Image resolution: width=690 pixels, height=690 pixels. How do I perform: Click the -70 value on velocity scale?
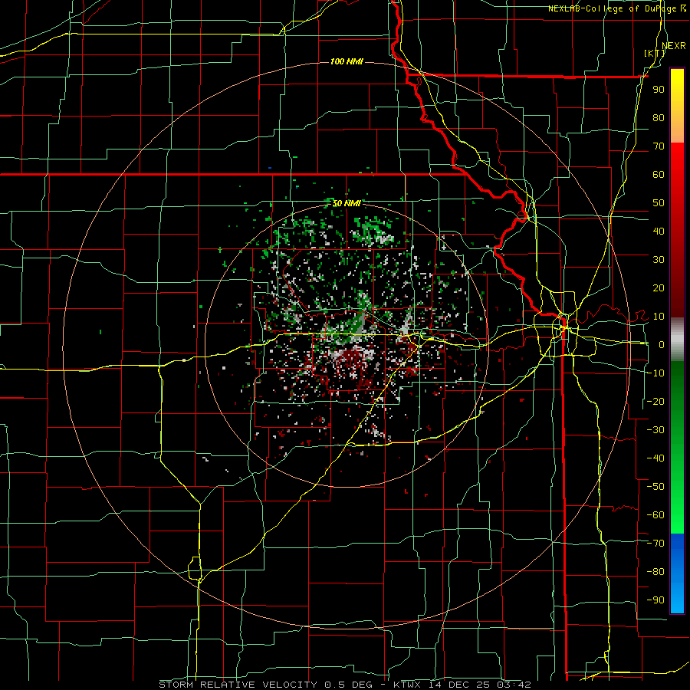pyautogui.click(x=655, y=543)
